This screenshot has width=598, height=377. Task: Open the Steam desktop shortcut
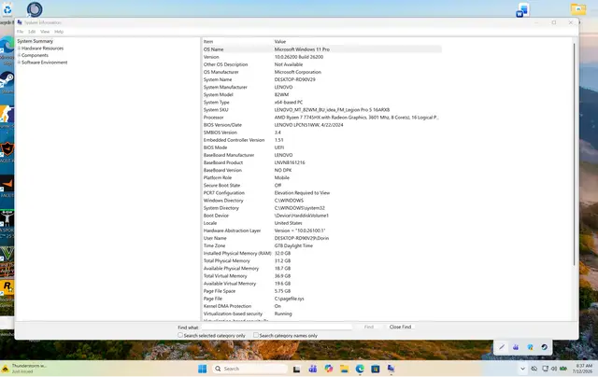tap(7, 80)
